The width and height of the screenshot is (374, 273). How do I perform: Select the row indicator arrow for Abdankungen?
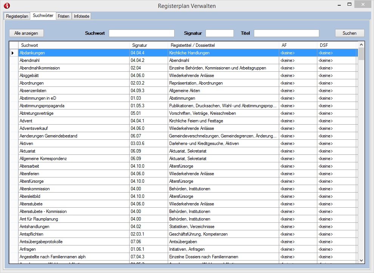[x=13, y=53]
